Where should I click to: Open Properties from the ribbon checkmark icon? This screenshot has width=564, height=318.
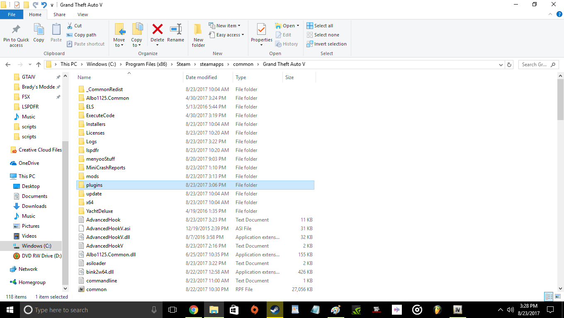261,30
